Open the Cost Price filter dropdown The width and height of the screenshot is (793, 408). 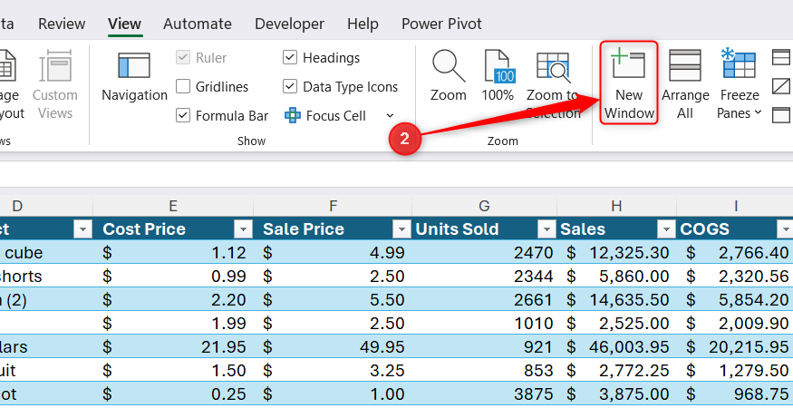click(243, 229)
